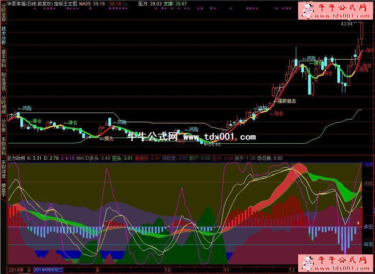Click the 华夏幸福 stock title label
The width and height of the screenshot is (375, 274).
pos(17,3)
